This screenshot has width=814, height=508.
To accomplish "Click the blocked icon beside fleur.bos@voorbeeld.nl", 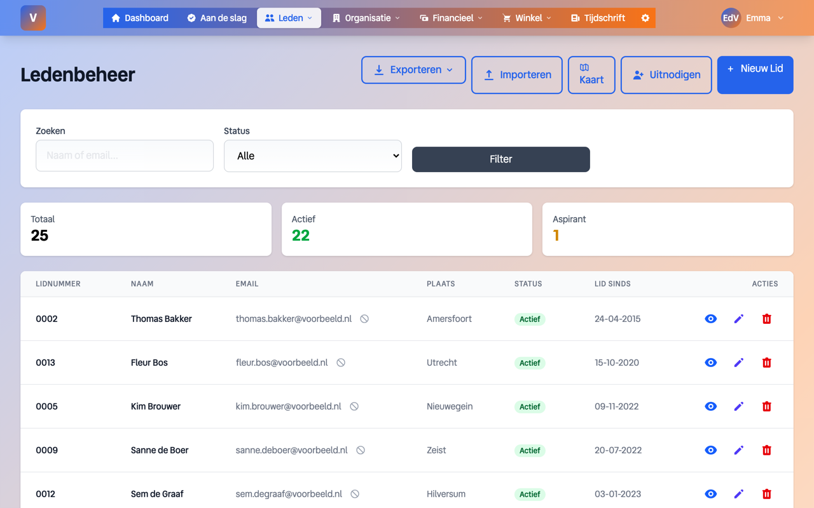I will click(x=341, y=363).
